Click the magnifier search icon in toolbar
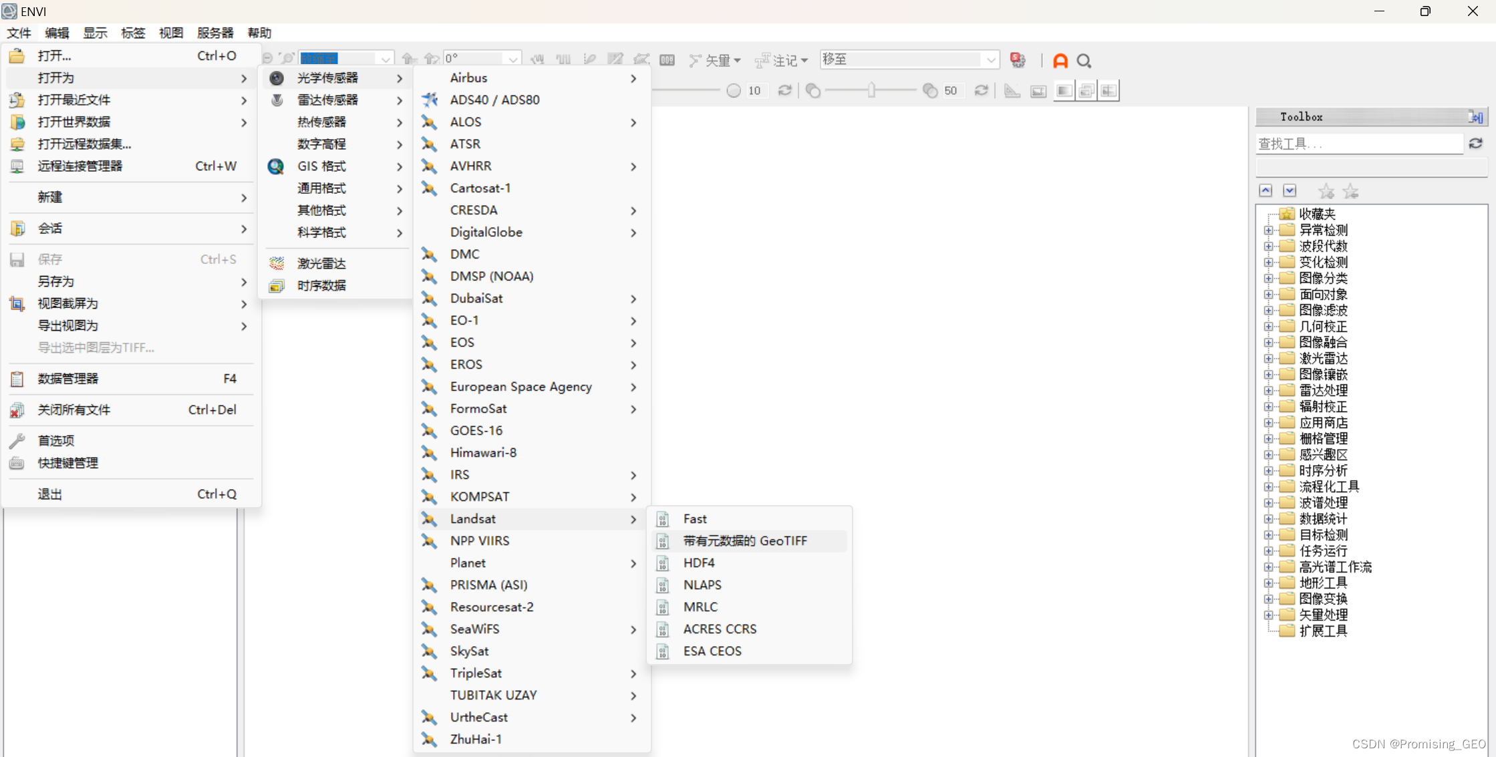This screenshot has width=1496, height=757. pyautogui.click(x=1084, y=61)
